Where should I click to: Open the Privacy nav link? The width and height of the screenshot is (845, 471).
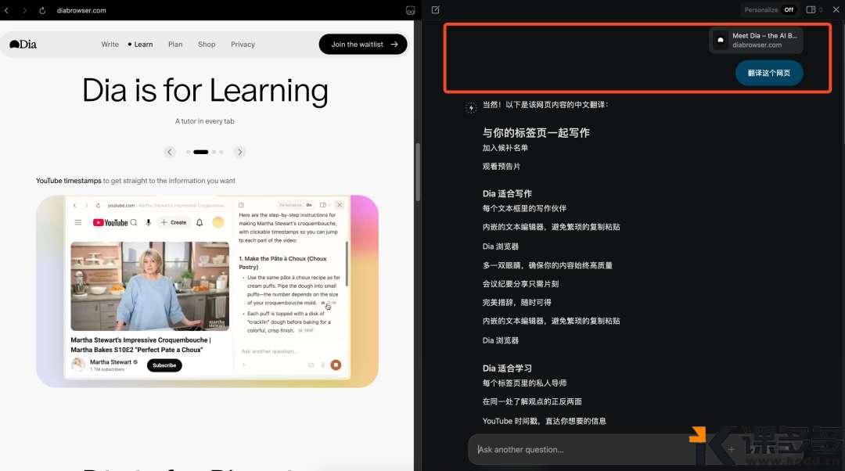click(243, 44)
